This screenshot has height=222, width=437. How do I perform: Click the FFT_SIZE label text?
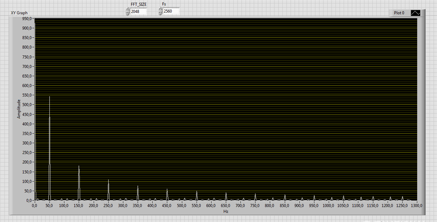(x=139, y=4)
